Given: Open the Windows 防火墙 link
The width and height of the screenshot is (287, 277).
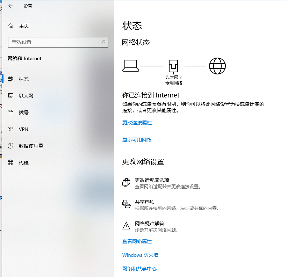Looking at the screenshot, I should [x=140, y=255].
